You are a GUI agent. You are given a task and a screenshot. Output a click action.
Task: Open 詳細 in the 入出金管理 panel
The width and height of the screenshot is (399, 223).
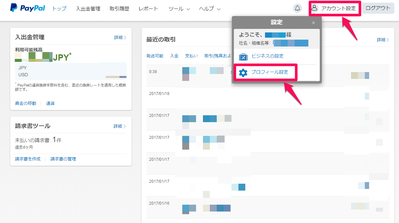[120, 38]
